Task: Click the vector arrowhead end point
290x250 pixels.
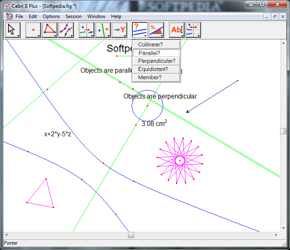Action: (x=187, y=112)
